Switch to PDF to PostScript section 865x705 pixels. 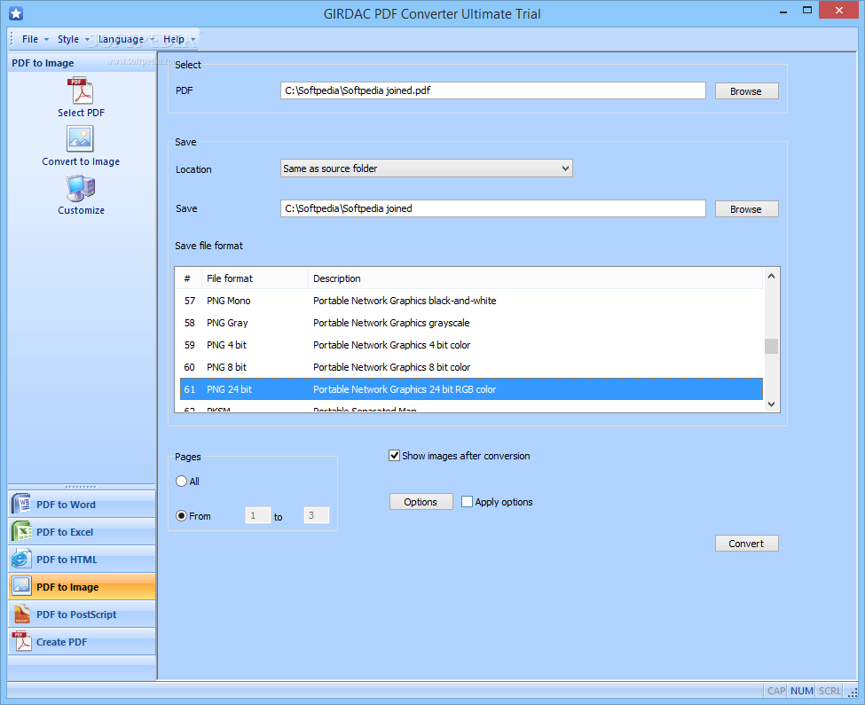click(x=82, y=614)
